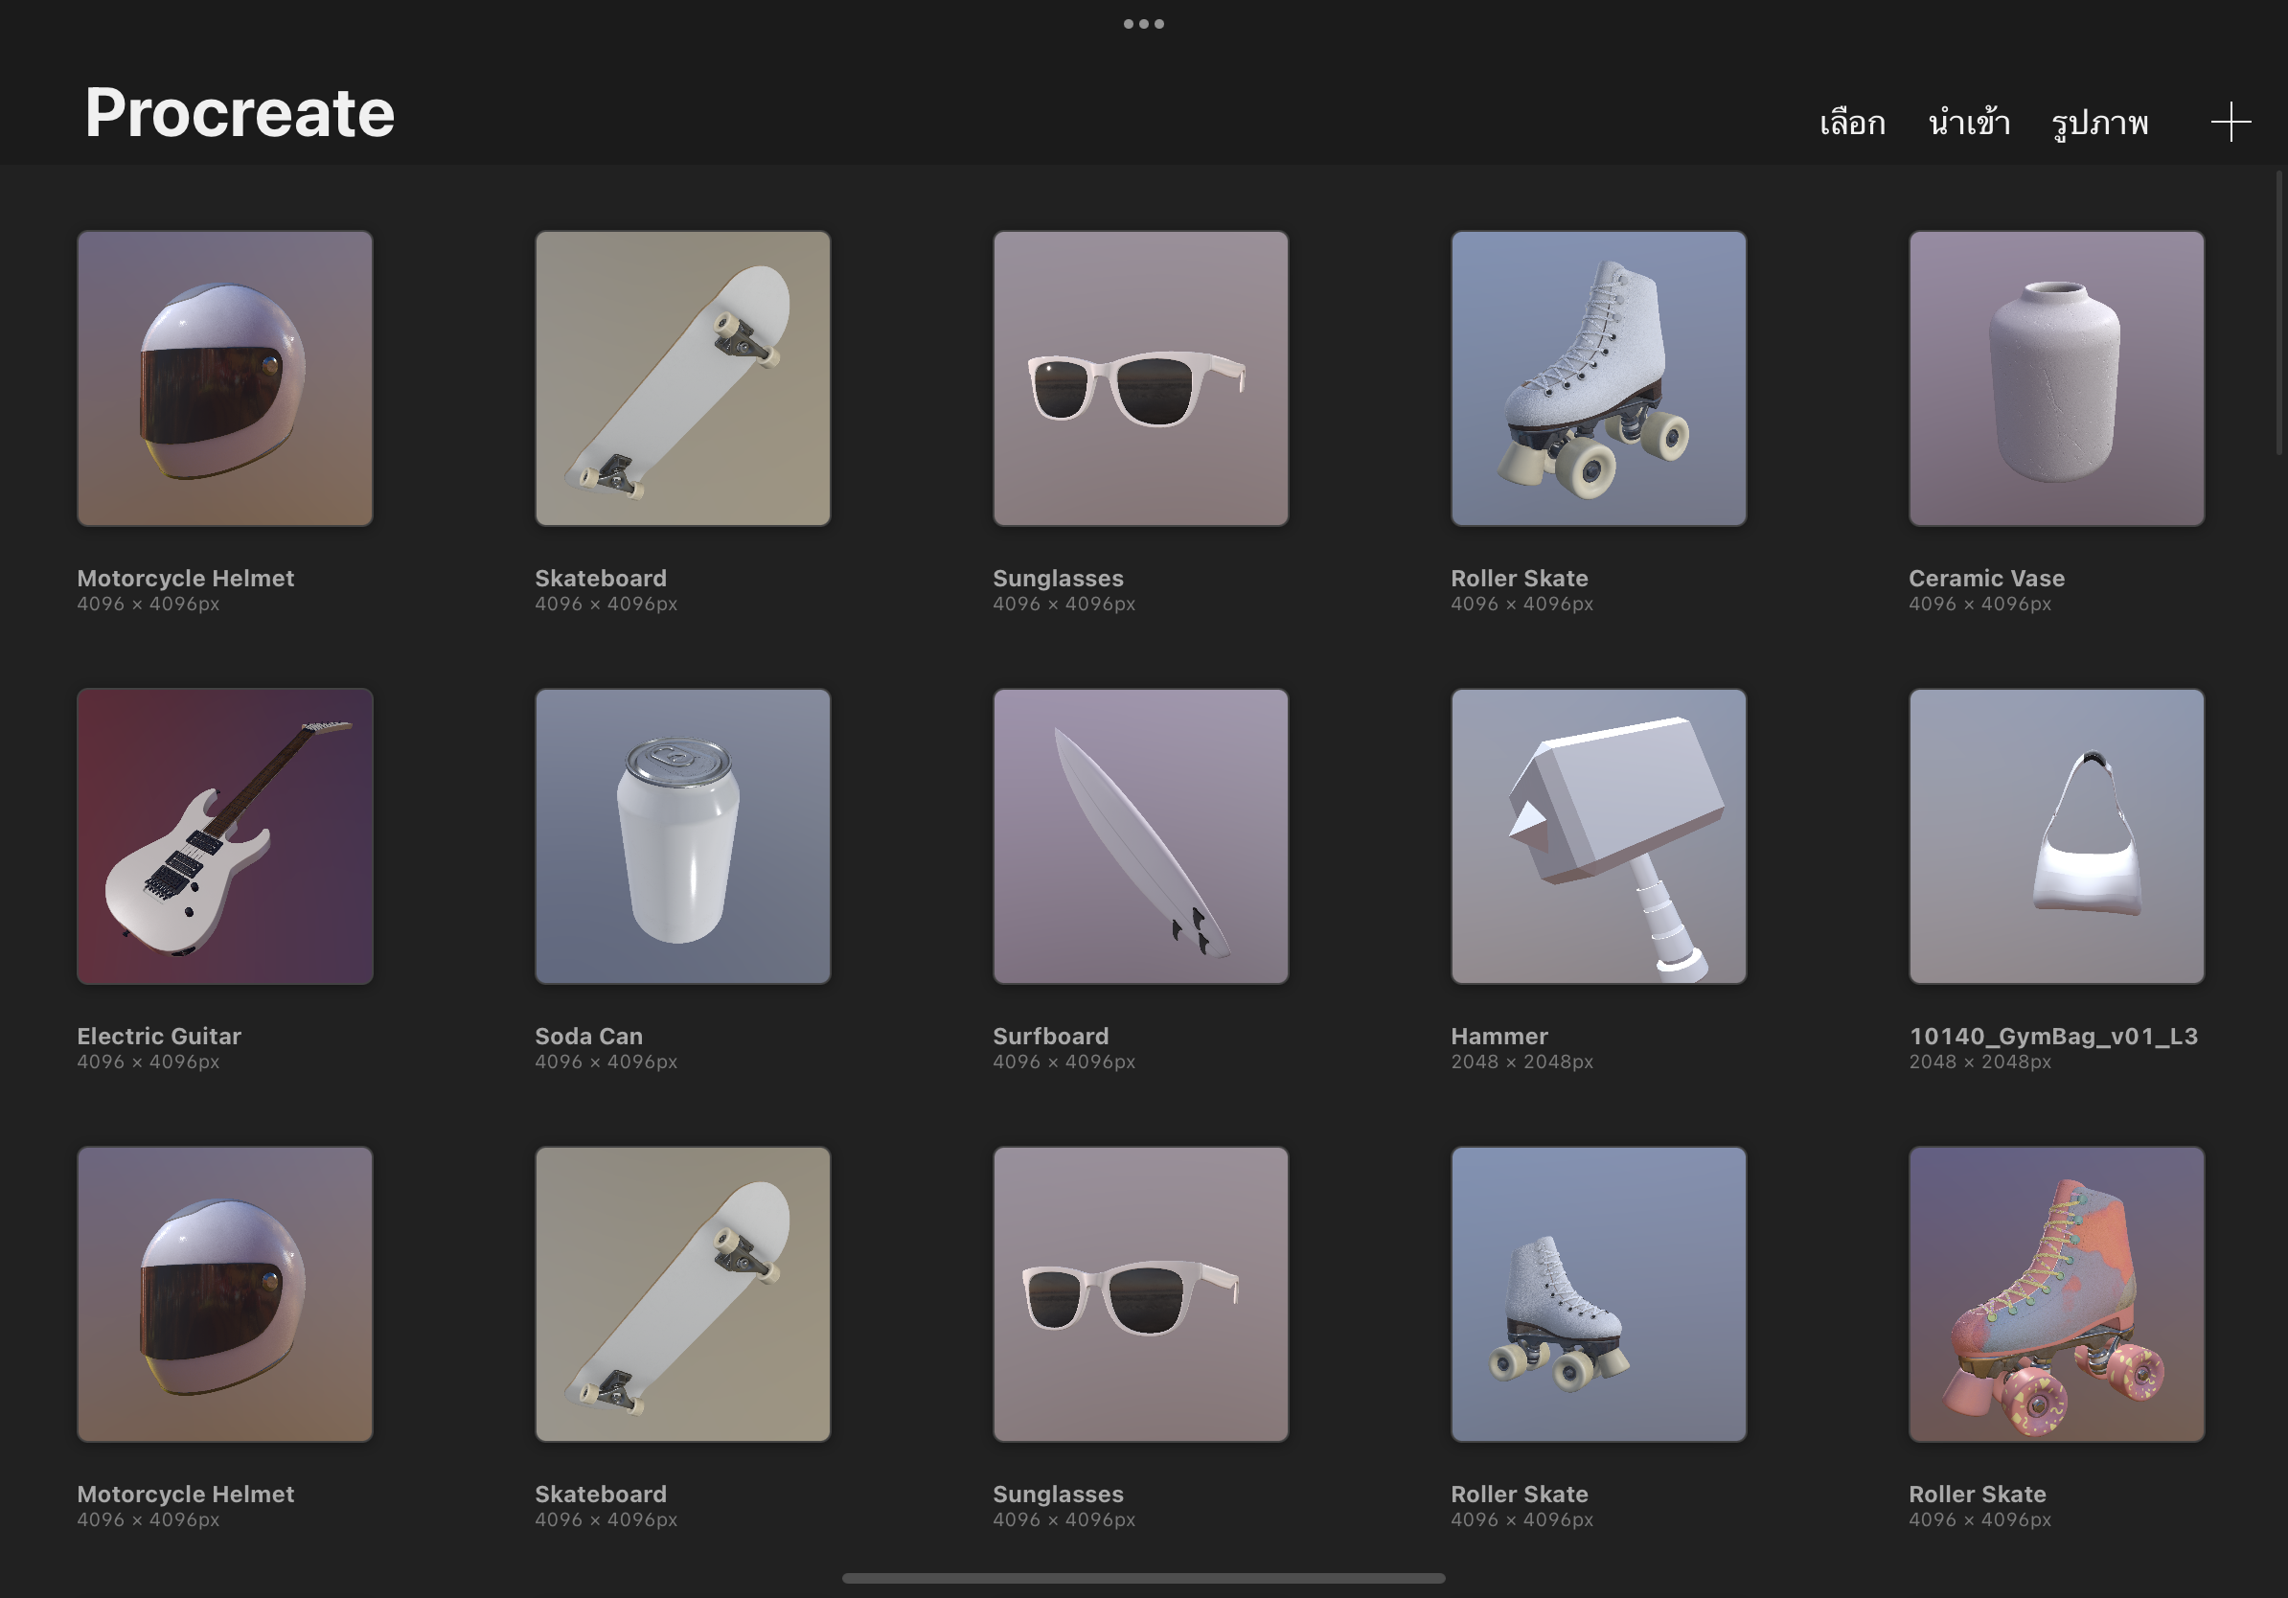Open the Surfboard thumbnail
The width and height of the screenshot is (2288, 1598).
[x=1140, y=835]
